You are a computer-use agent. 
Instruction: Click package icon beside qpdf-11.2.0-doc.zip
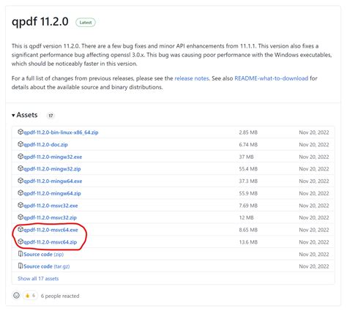20,144
